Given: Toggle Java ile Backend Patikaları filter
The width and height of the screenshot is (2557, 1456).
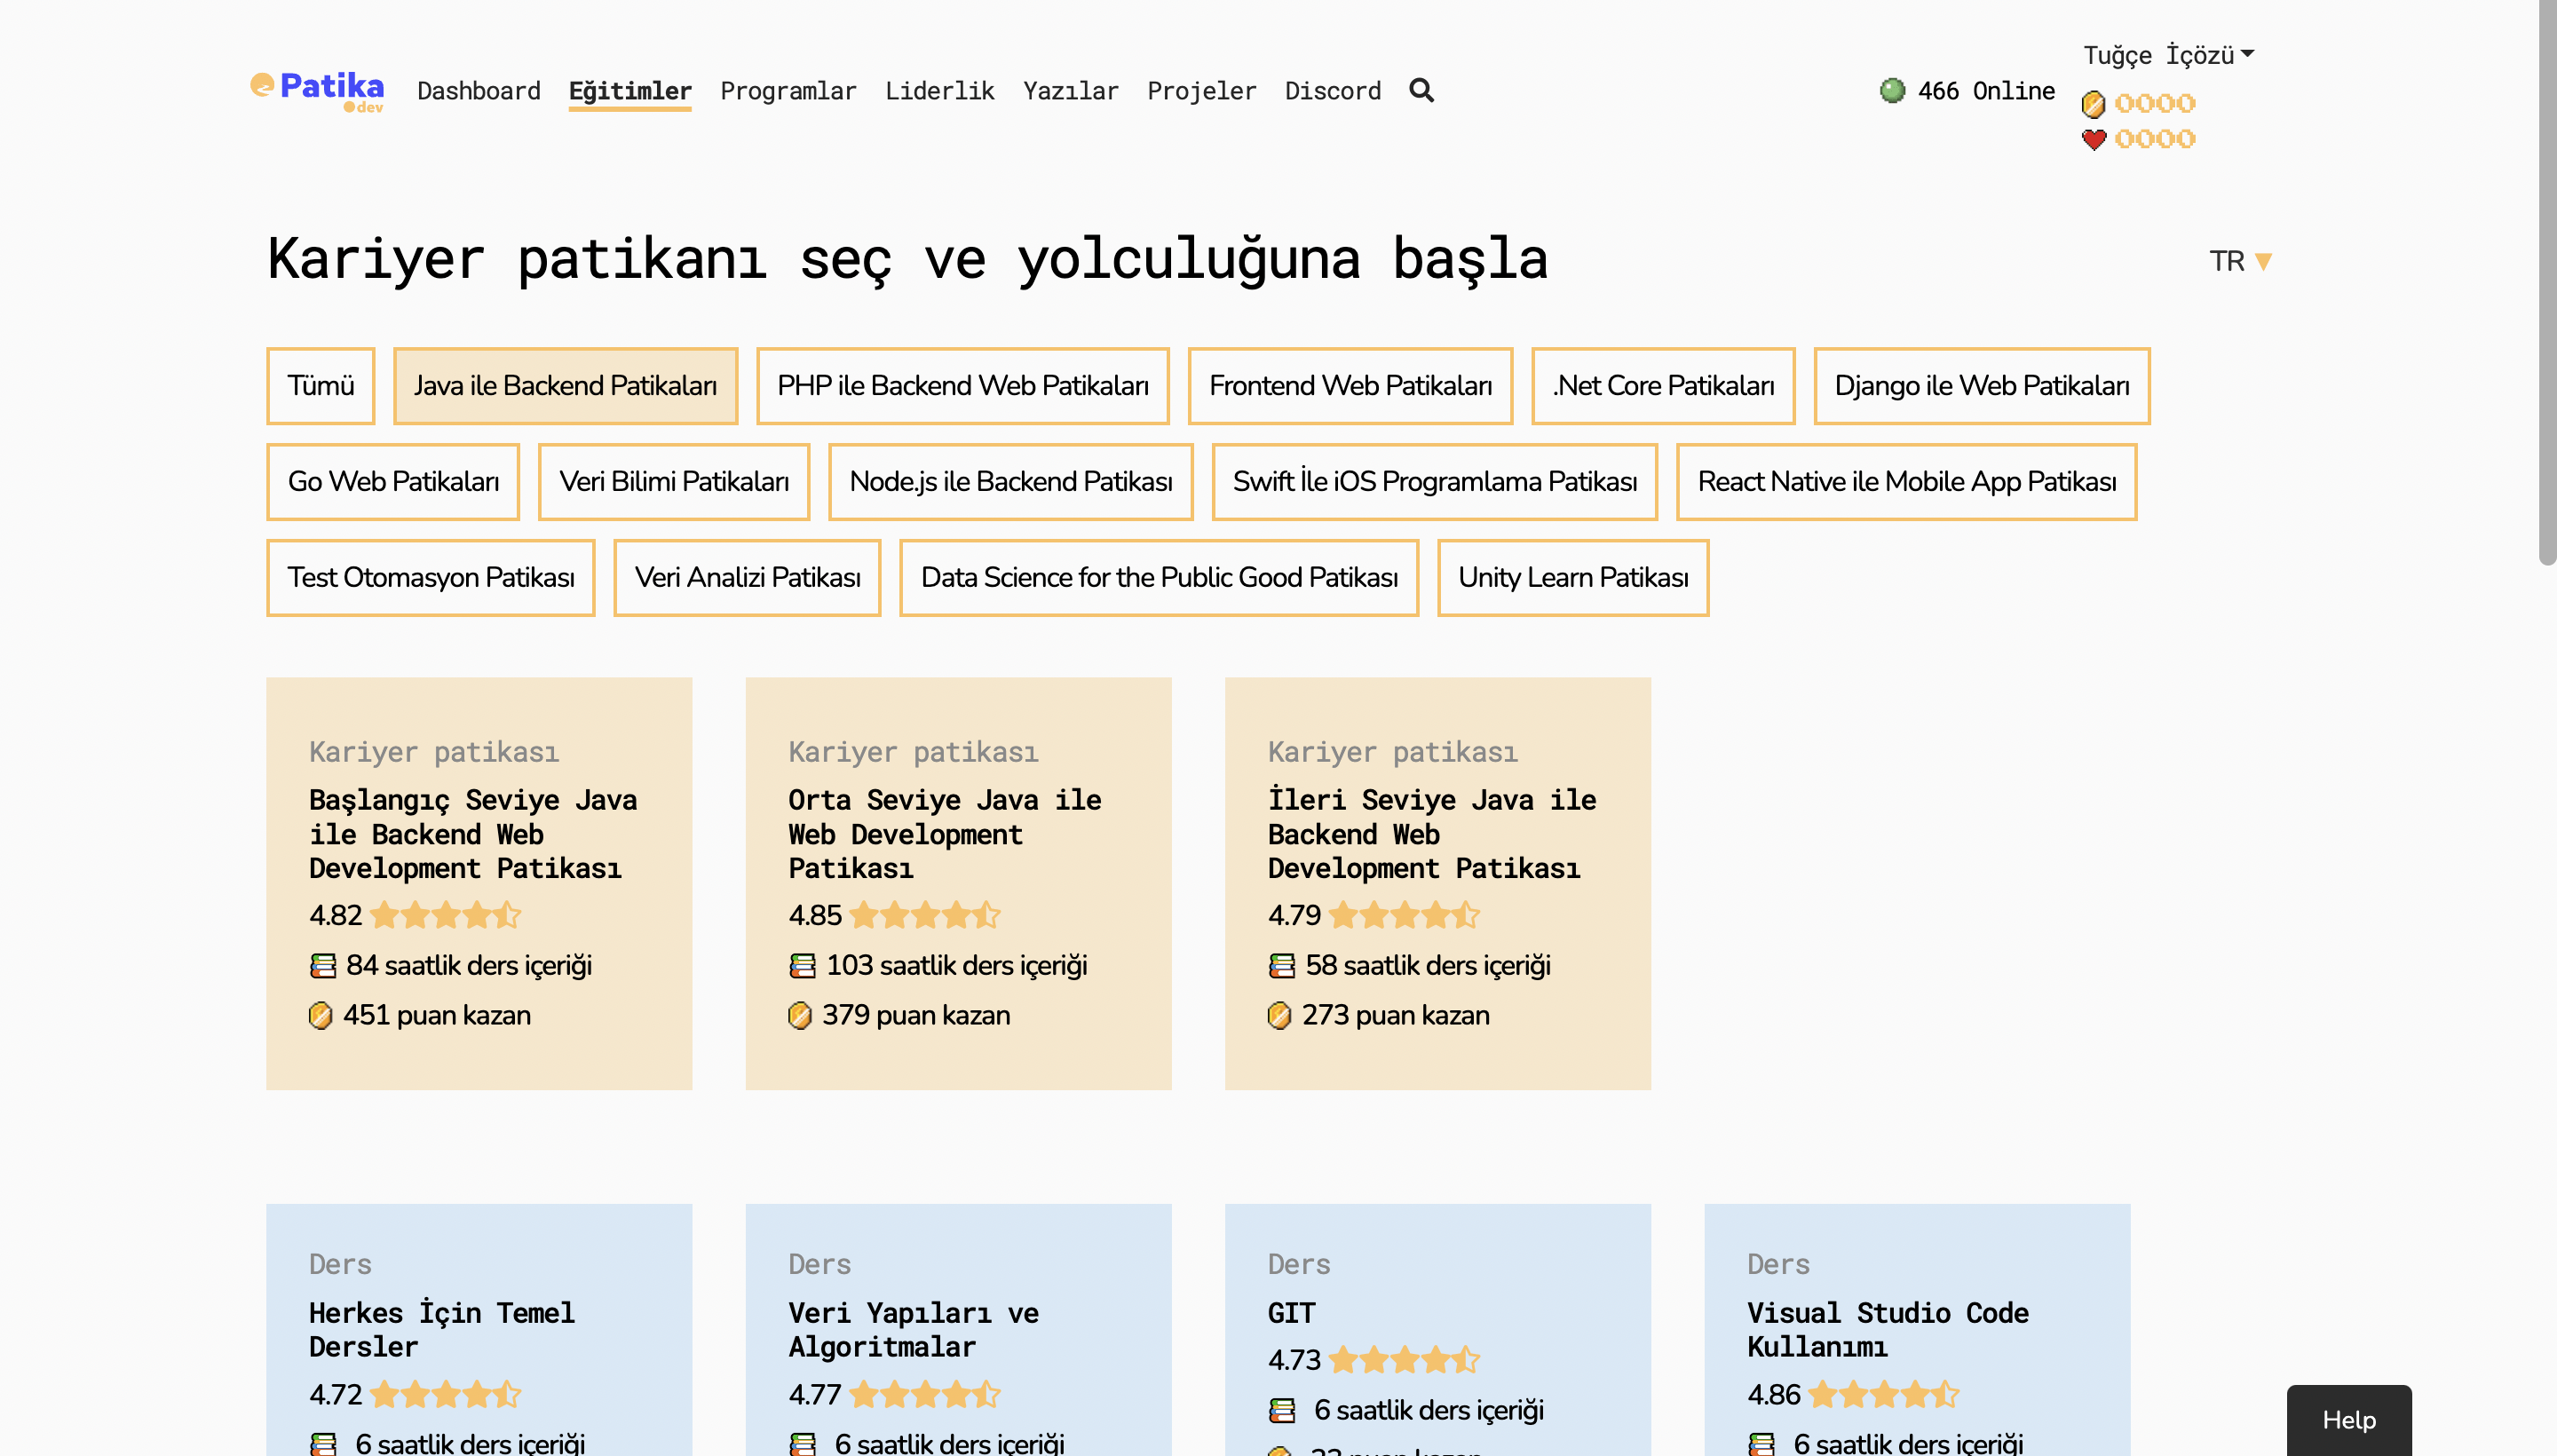Looking at the screenshot, I should (565, 386).
